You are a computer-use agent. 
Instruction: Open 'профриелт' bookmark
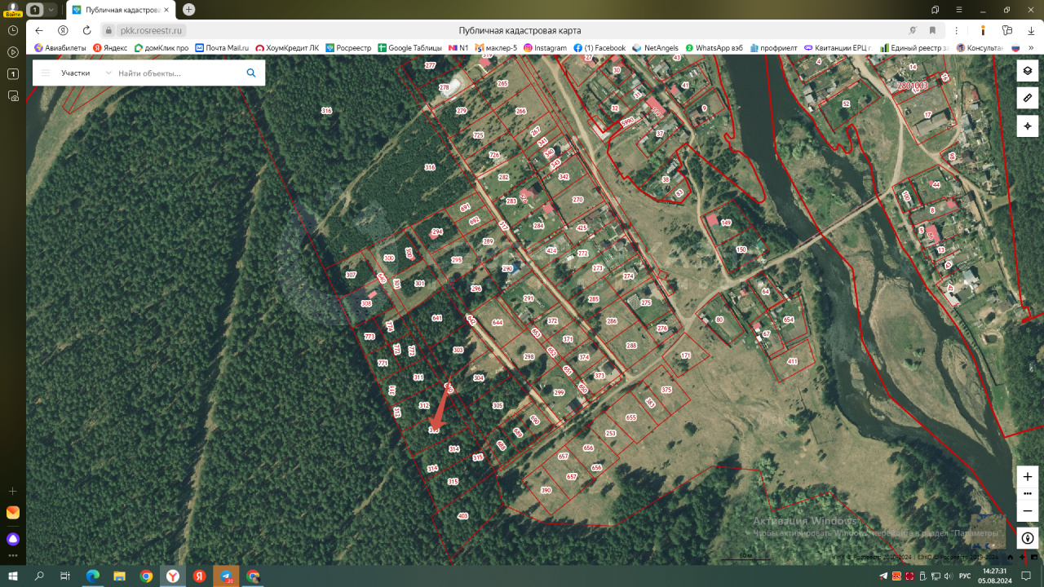pyautogui.click(x=773, y=48)
